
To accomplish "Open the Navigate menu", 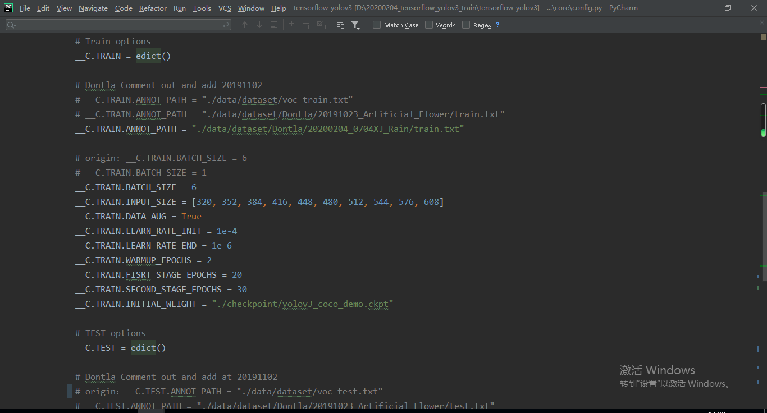I will click(93, 8).
